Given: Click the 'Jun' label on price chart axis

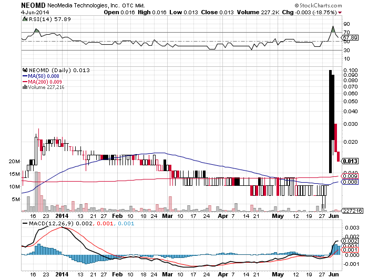Looking at the screenshot, I should click(x=333, y=216).
